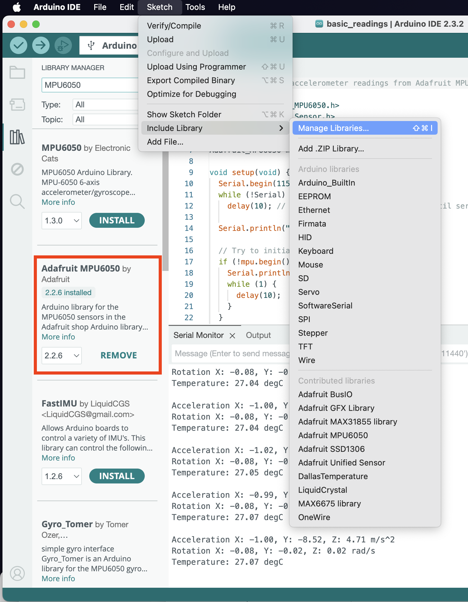Image resolution: width=468 pixels, height=602 pixels.
Task: Open the Topic filter dropdown
Action: [105, 119]
